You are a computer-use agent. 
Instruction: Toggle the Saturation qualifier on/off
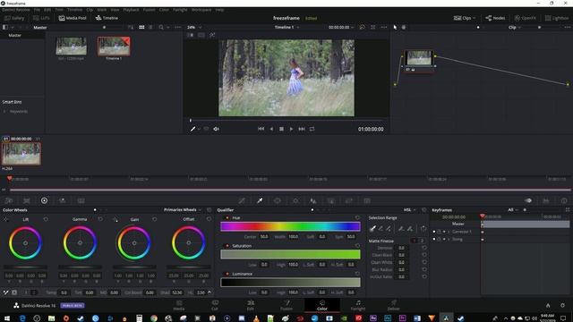(227, 246)
